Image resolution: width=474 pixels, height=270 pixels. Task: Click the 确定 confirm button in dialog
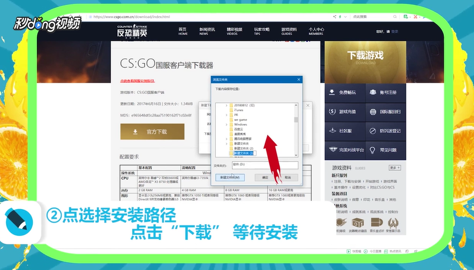coord(265,177)
